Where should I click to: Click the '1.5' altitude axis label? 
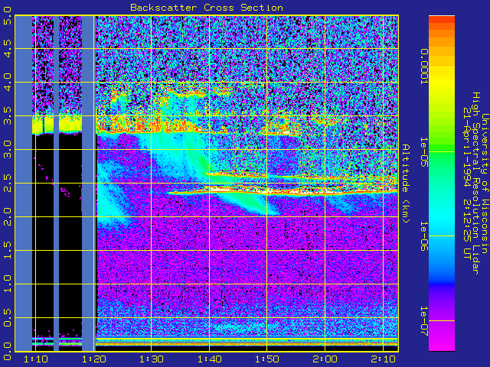coord(7,250)
